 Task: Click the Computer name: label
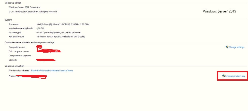pyautogui.click(x=17, y=47)
